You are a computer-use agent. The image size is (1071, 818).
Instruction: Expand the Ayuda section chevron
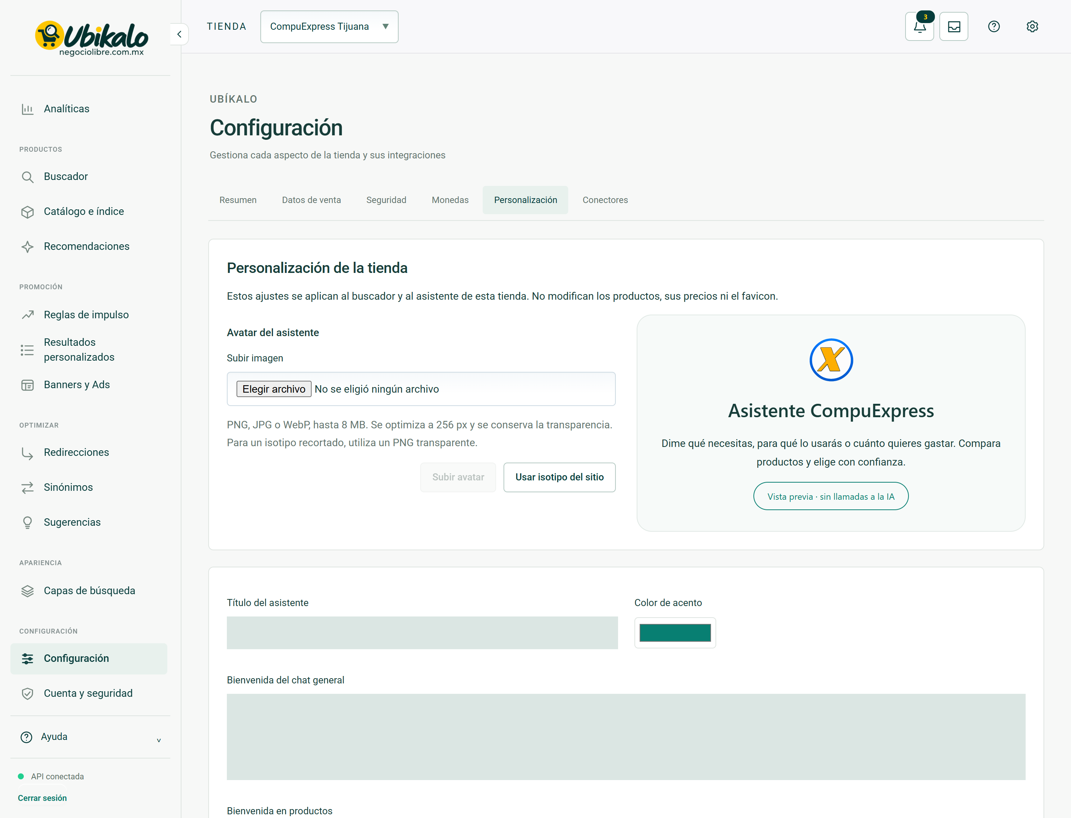tap(158, 740)
